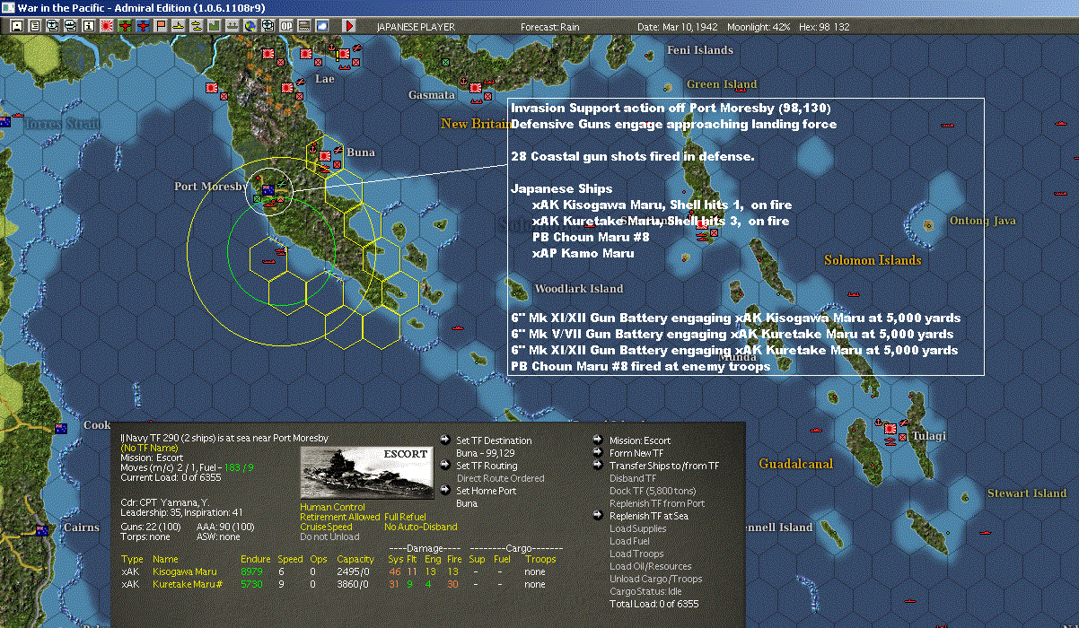This screenshot has height=628, width=1079.
Task: Click the green land area toolbar icon
Action: tap(214, 26)
